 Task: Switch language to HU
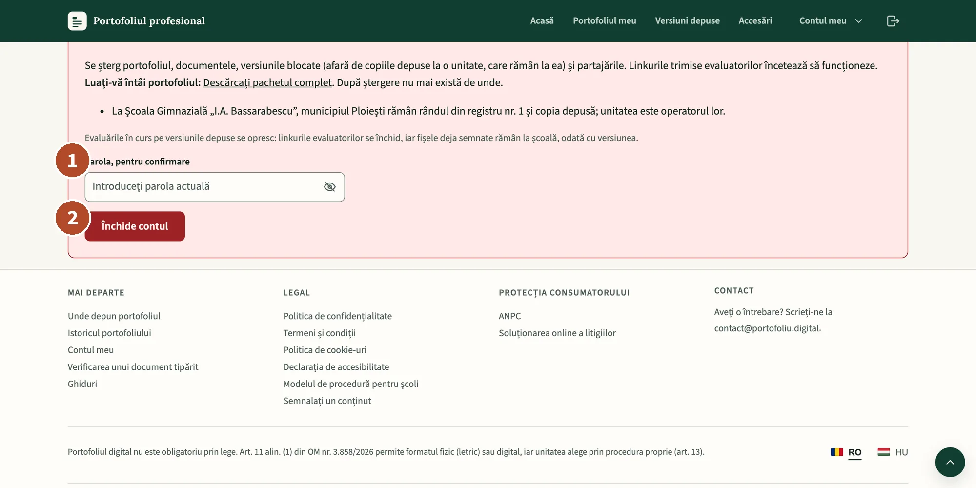click(901, 452)
